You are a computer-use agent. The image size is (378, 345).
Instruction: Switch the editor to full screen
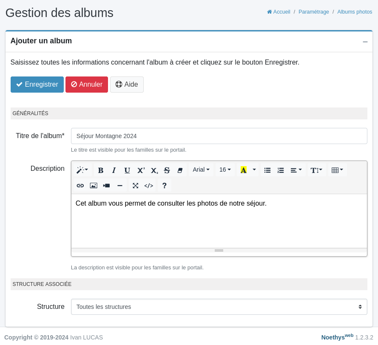[x=135, y=186]
